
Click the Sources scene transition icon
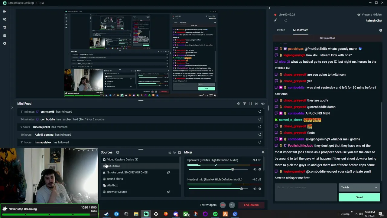169,152
